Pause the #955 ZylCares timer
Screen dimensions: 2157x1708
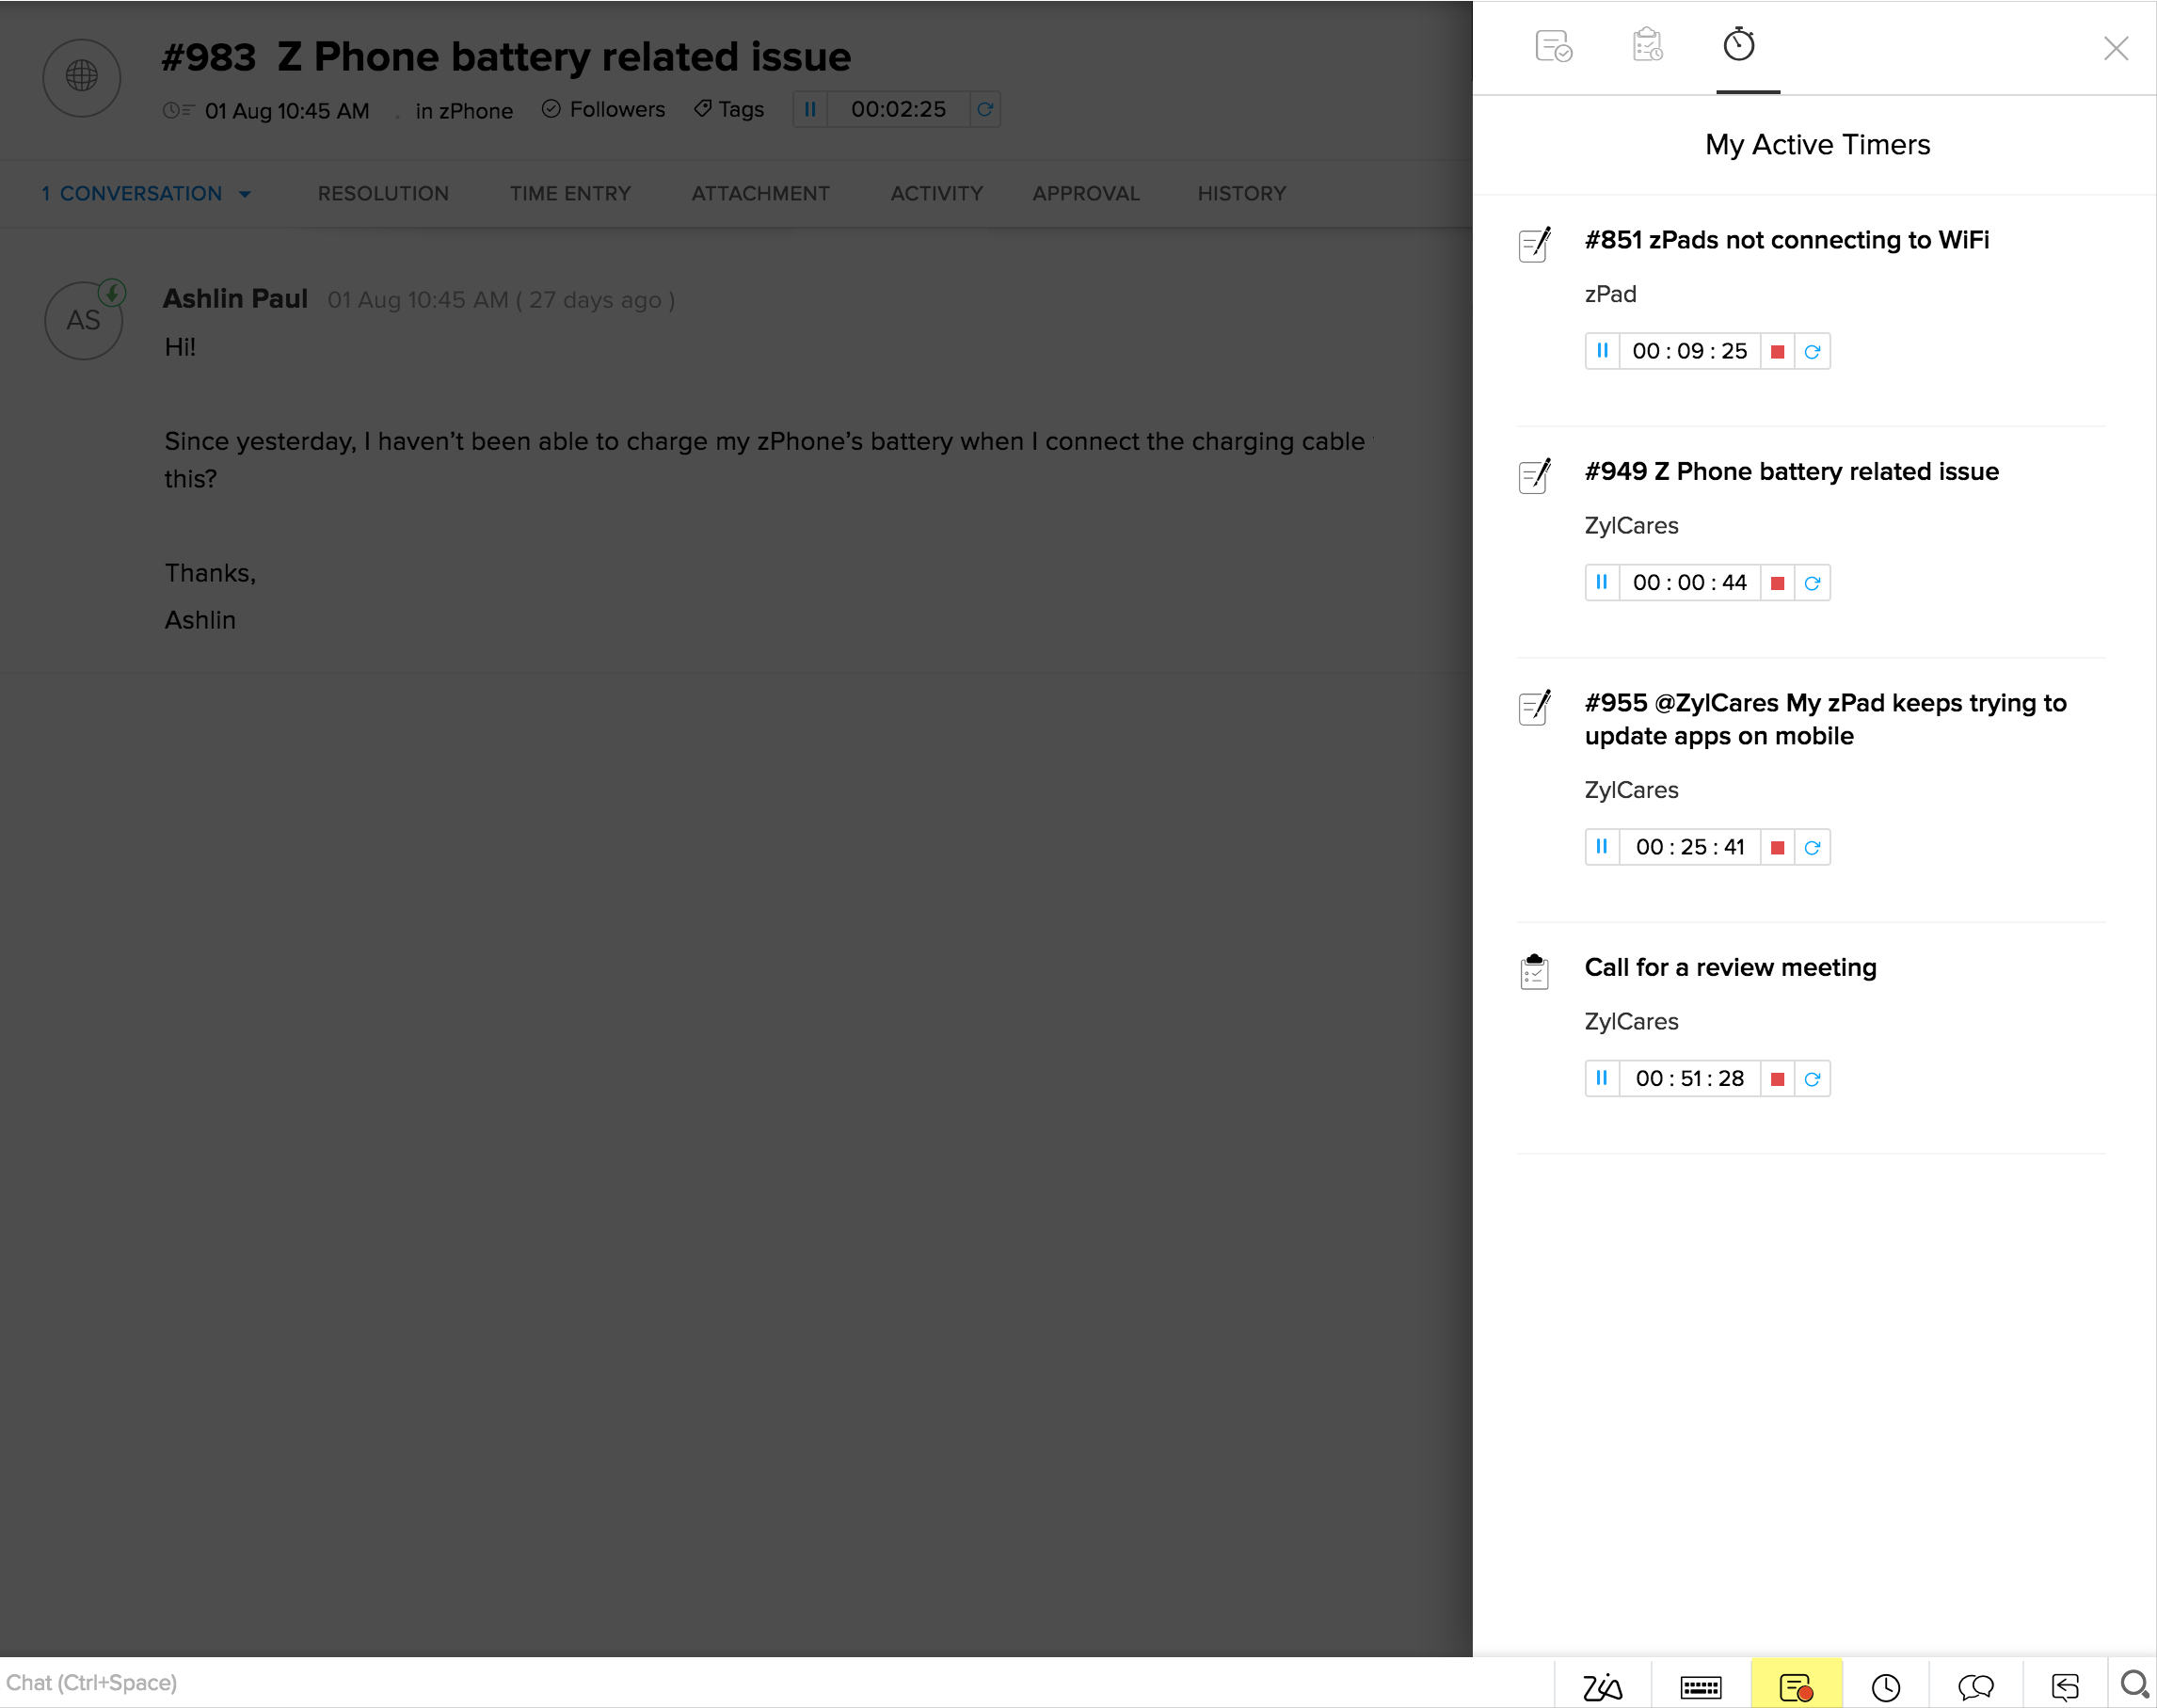[x=1602, y=847]
